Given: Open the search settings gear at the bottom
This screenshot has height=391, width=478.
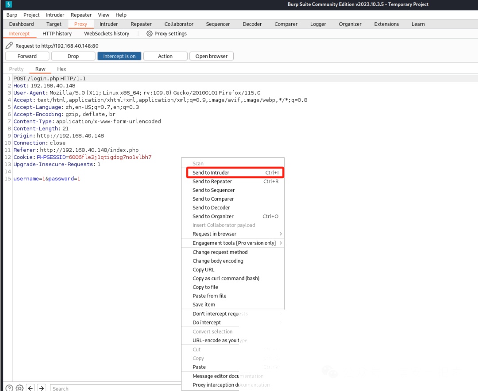Looking at the screenshot, I should [x=19, y=388].
